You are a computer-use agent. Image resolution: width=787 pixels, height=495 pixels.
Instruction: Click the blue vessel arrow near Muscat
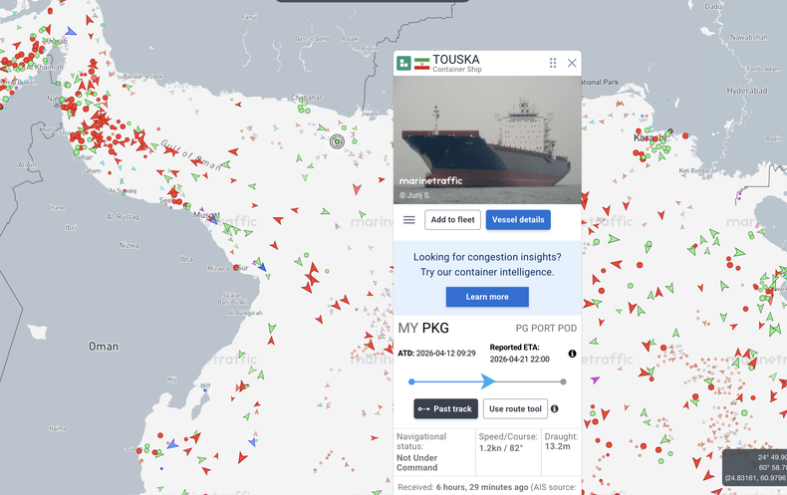(213, 219)
